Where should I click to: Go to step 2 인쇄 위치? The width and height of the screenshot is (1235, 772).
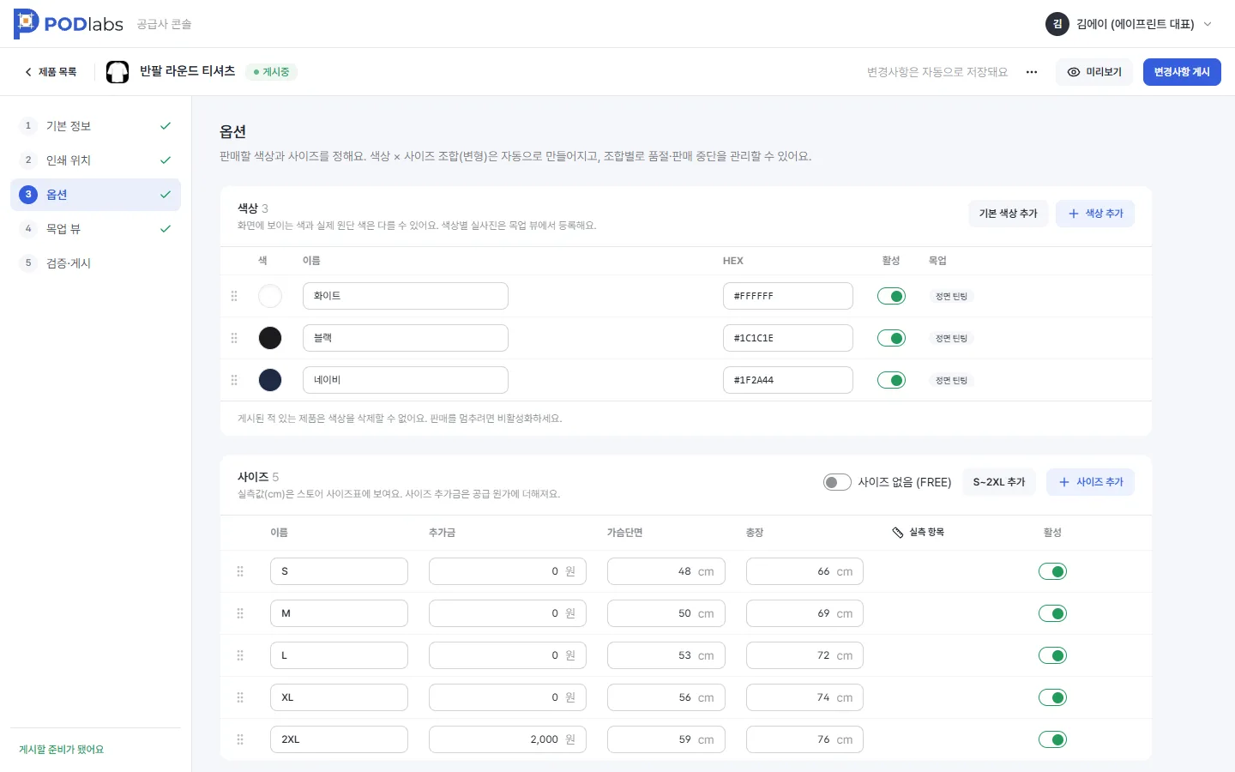click(95, 160)
